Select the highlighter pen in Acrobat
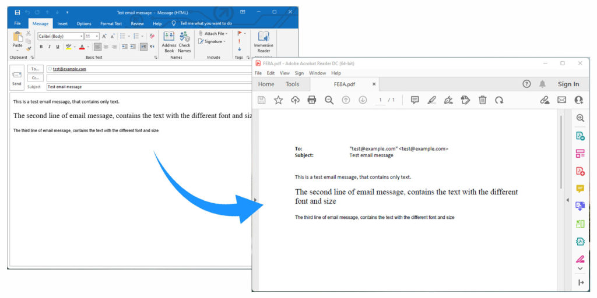Image resolution: width=597 pixels, height=298 pixels. (431, 100)
